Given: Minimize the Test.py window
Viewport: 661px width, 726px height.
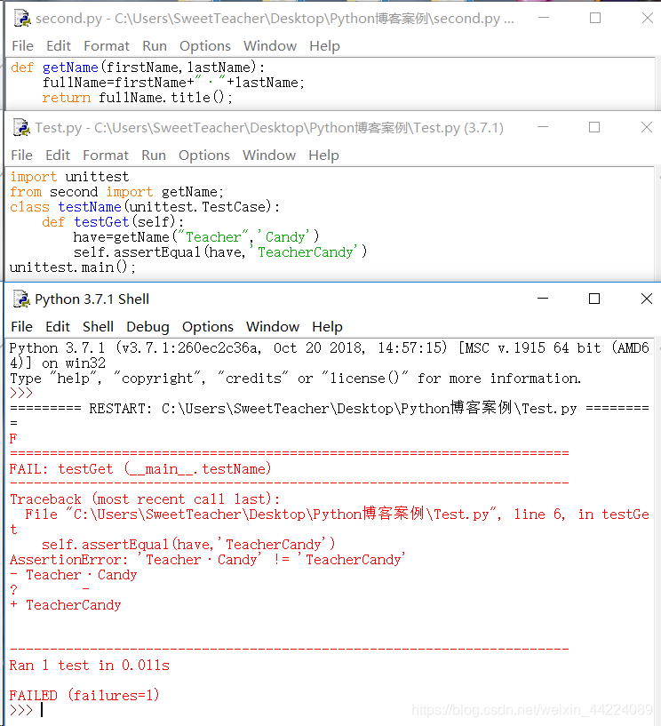Looking at the screenshot, I should click(x=543, y=127).
